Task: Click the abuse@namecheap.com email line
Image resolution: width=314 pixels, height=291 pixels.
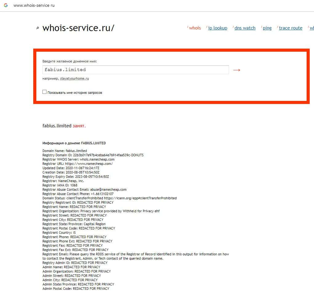Action: click(85, 189)
